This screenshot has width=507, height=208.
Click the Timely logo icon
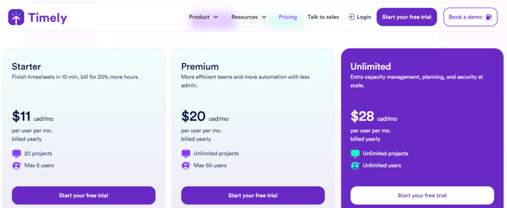(x=16, y=17)
